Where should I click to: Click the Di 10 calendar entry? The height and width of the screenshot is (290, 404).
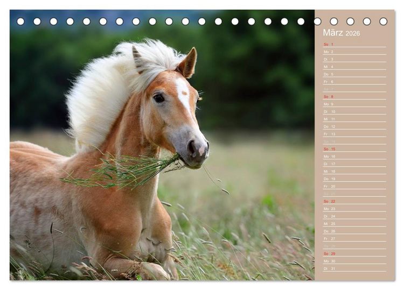pos(354,112)
